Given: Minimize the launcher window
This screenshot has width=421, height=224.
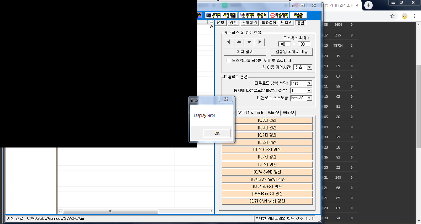Looking at the screenshot, I should pos(294,5).
